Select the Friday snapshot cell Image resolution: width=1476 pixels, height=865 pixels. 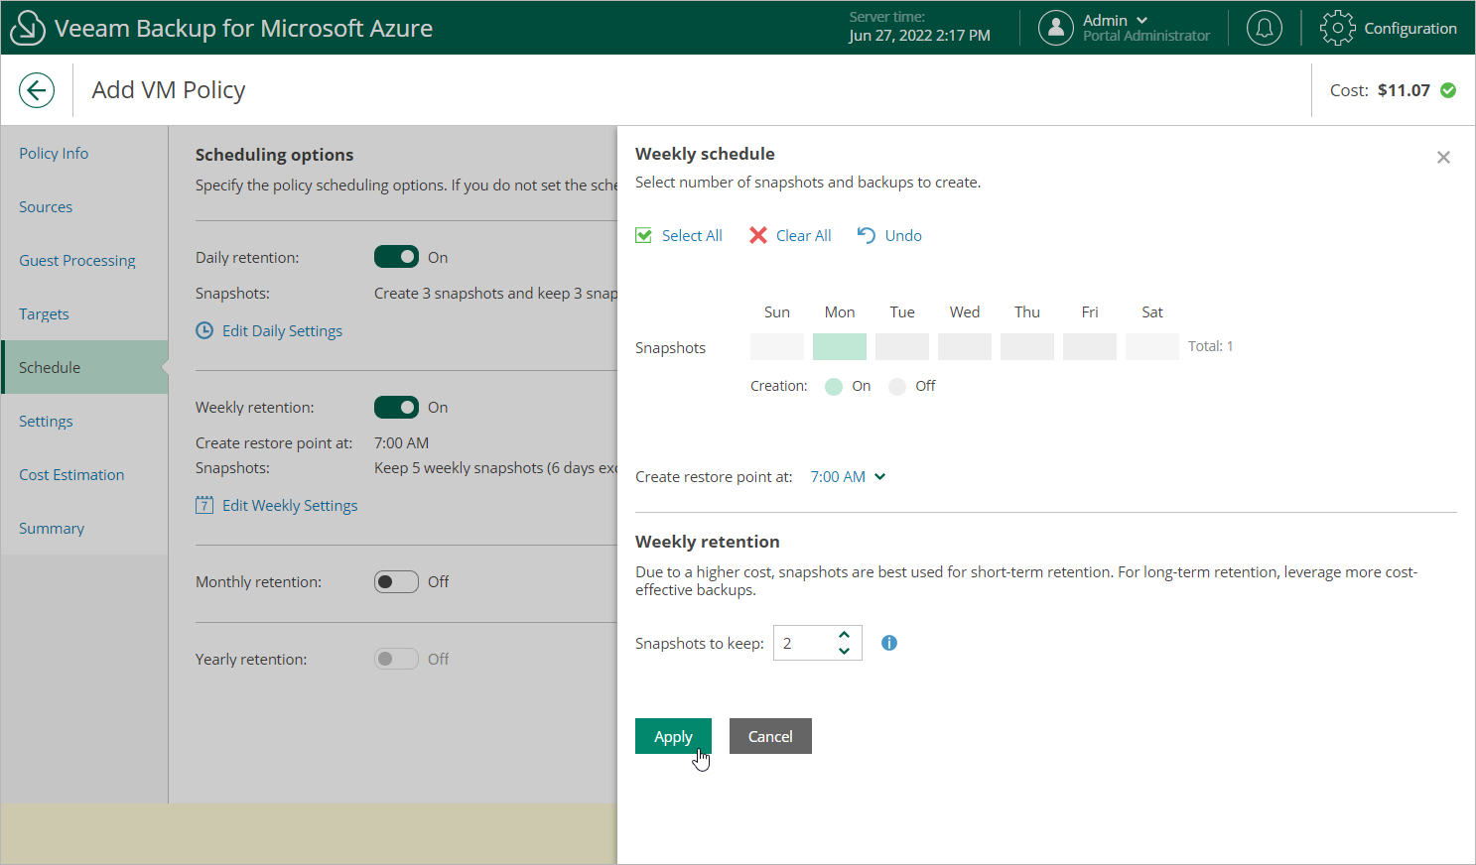1090,346
